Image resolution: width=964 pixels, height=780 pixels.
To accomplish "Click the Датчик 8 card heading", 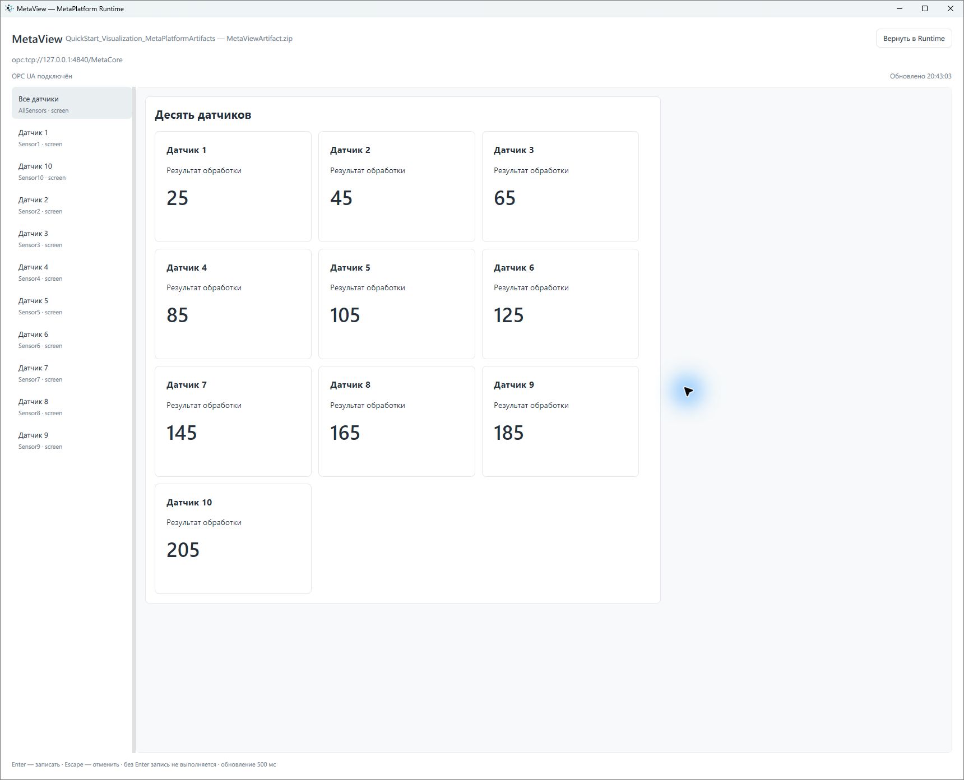I will tap(350, 385).
